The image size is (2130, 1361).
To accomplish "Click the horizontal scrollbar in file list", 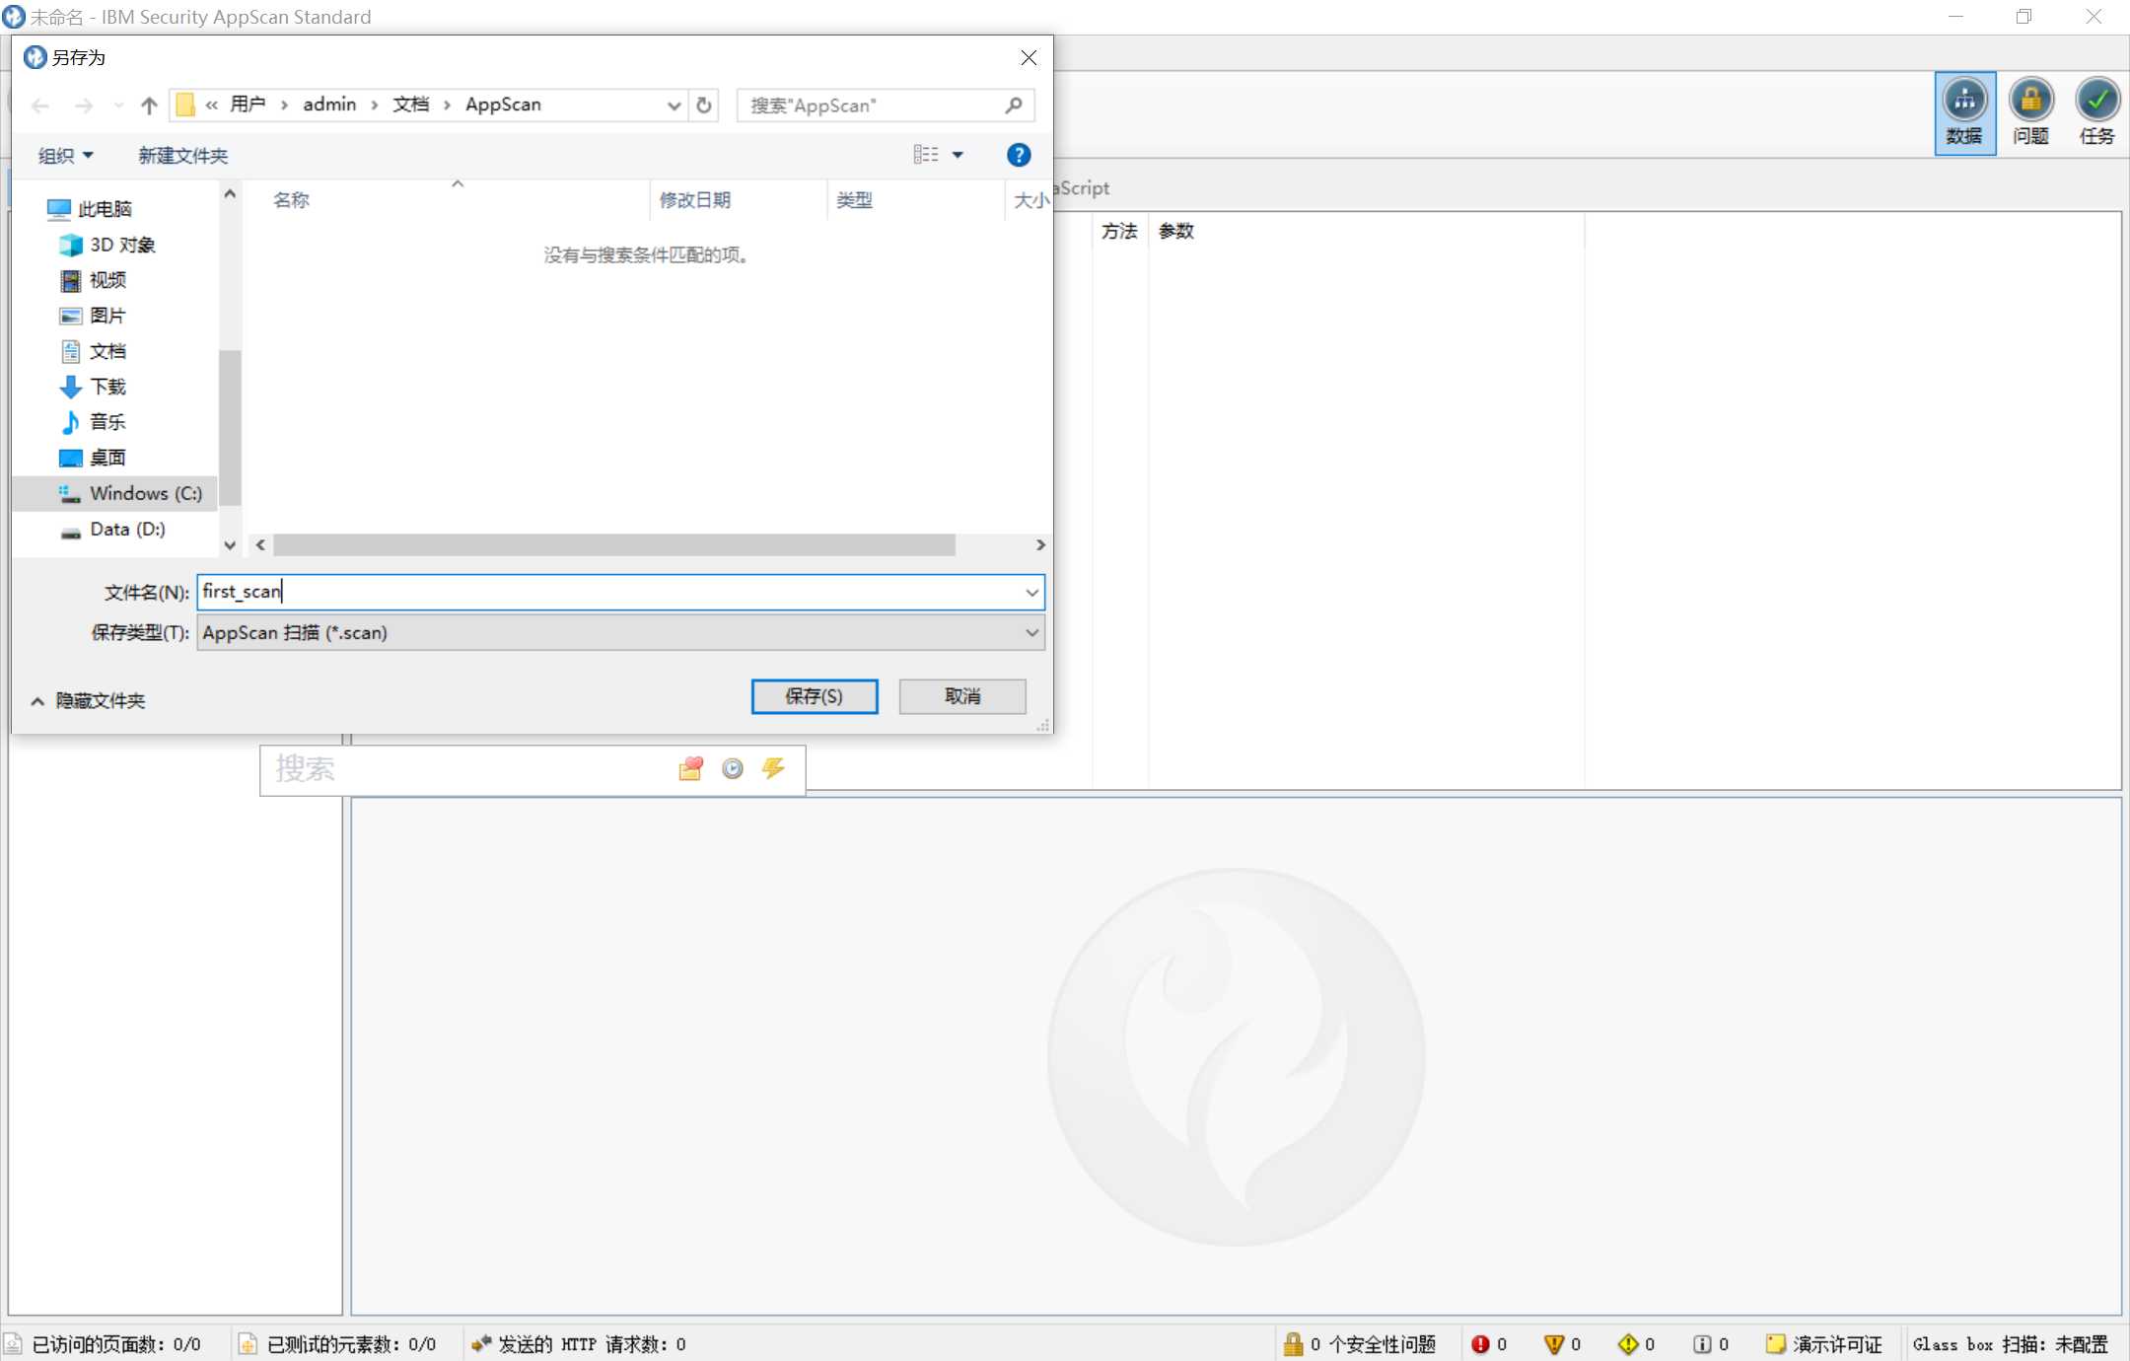I will point(613,545).
